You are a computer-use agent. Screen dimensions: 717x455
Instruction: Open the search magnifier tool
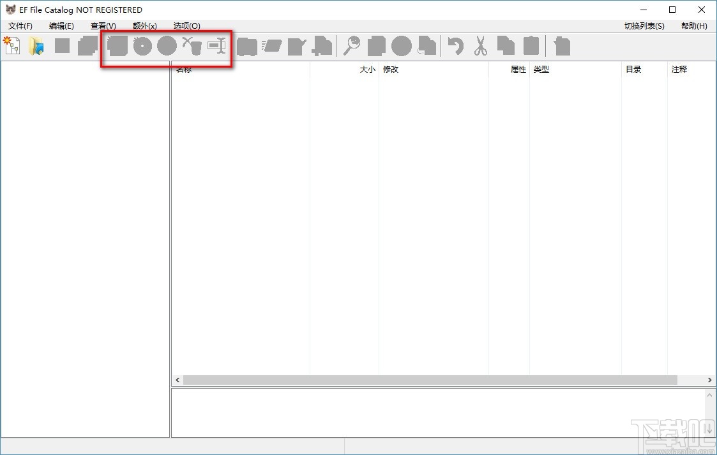(x=352, y=45)
